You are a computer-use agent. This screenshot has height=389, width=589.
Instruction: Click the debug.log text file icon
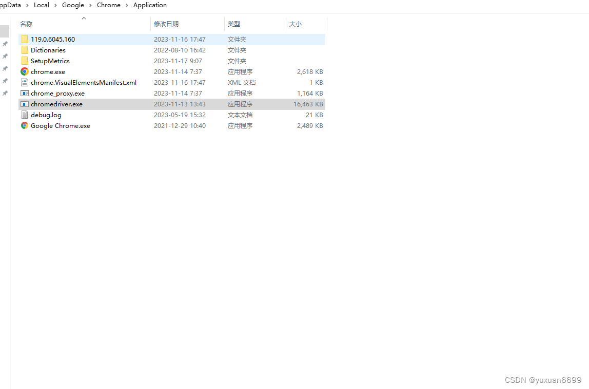[x=25, y=115]
